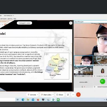107x107 pixels.
Task: Open the Meeting menu
Action: 10,19
